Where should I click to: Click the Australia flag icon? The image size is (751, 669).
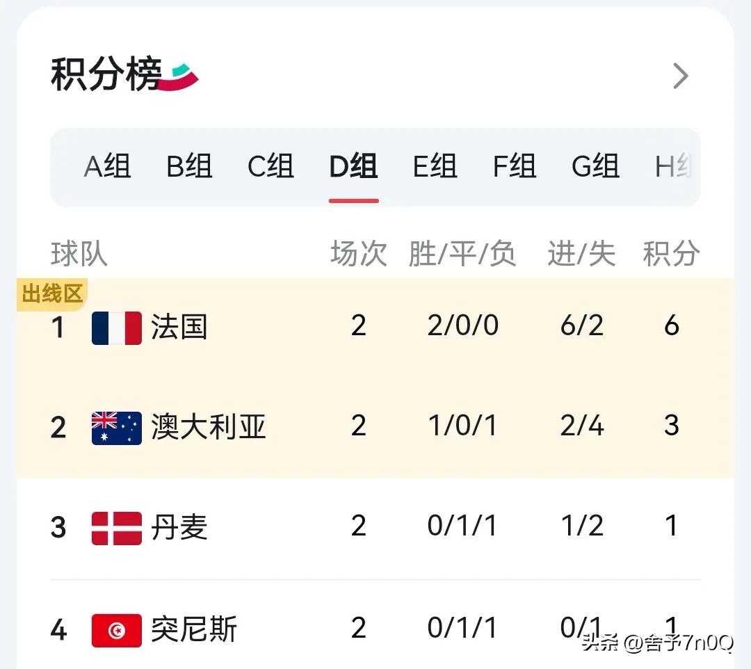pyautogui.click(x=116, y=427)
